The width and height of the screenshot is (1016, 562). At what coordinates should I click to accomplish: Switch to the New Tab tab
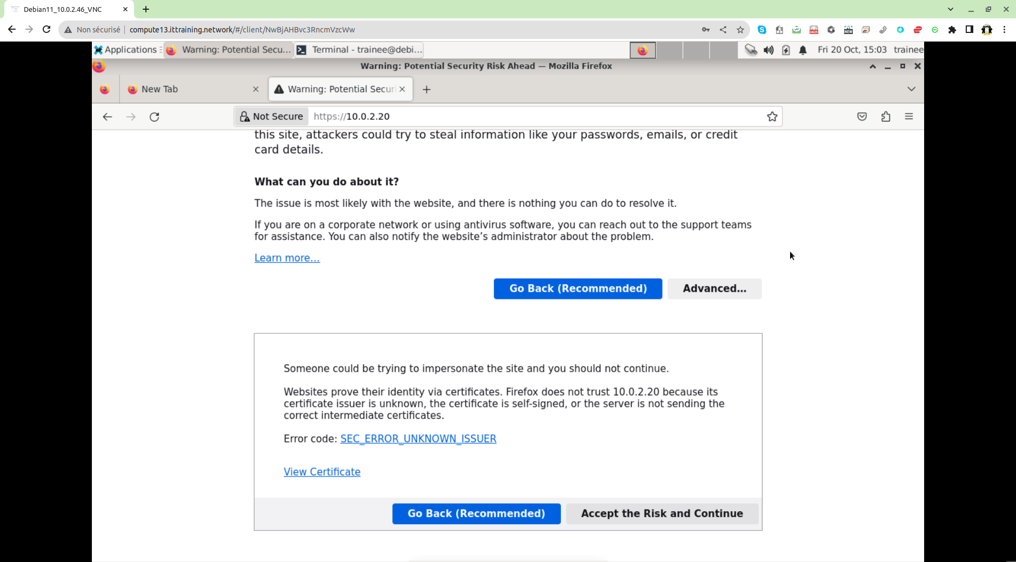coord(188,90)
